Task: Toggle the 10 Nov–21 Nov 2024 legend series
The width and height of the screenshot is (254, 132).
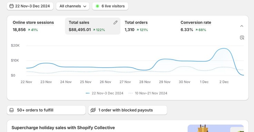Action: tap(148, 93)
